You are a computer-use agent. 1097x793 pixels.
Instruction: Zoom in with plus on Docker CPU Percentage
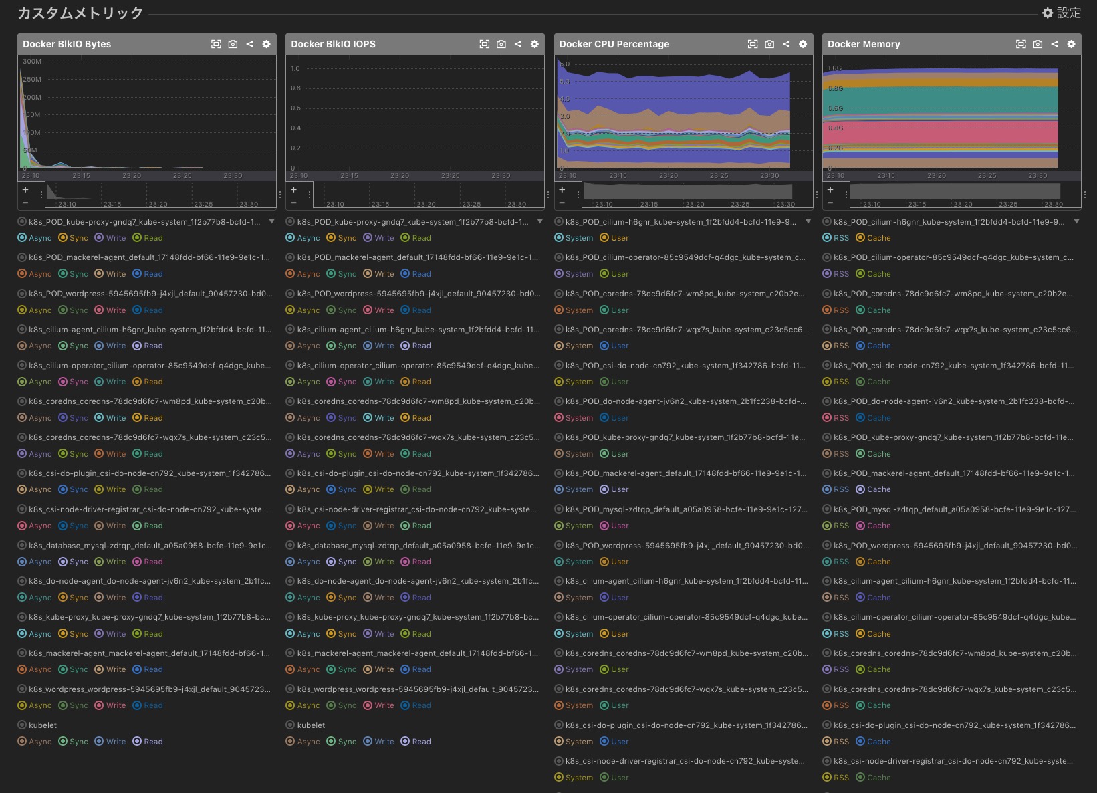tap(562, 190)
